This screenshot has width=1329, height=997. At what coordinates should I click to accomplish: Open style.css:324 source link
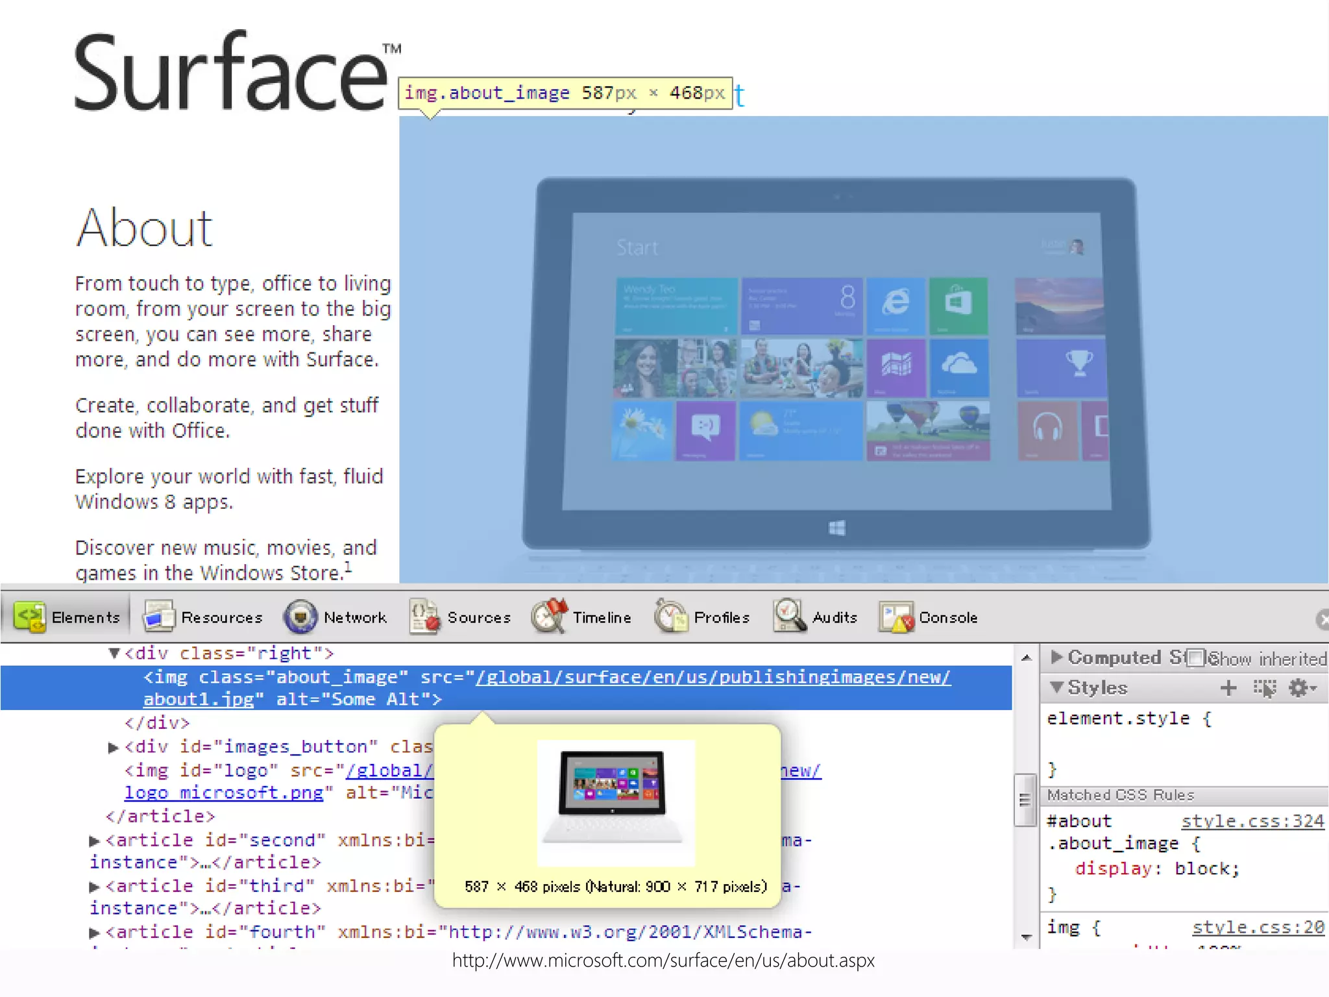1252,821
